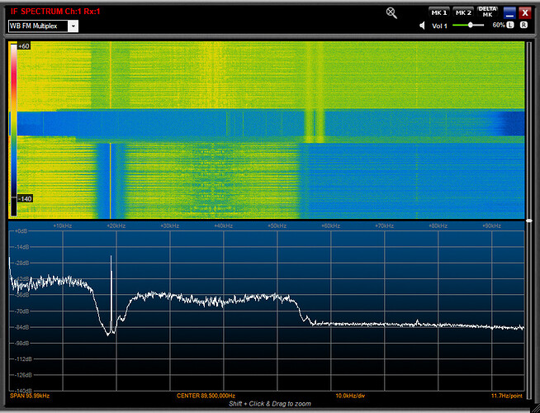Click the 19kHz pilot tone peak
Screen dimensions: 540x413
pos(111,258)
